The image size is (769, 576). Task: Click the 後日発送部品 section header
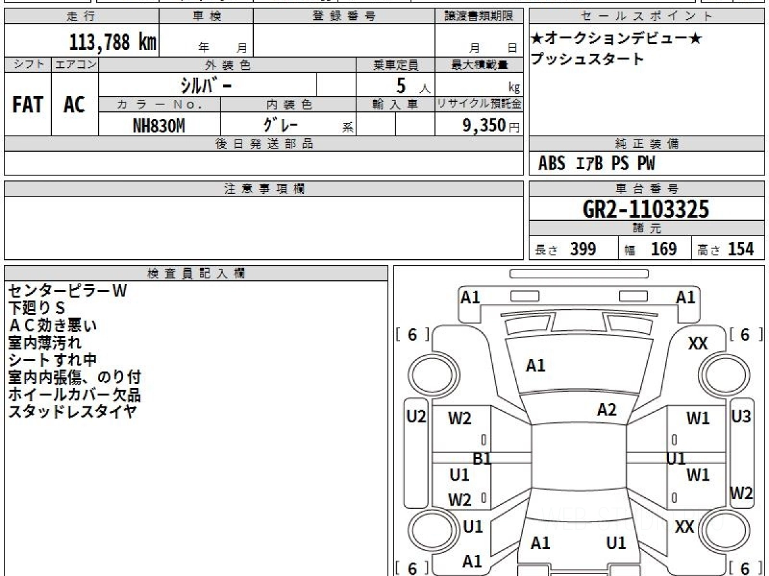264,144
